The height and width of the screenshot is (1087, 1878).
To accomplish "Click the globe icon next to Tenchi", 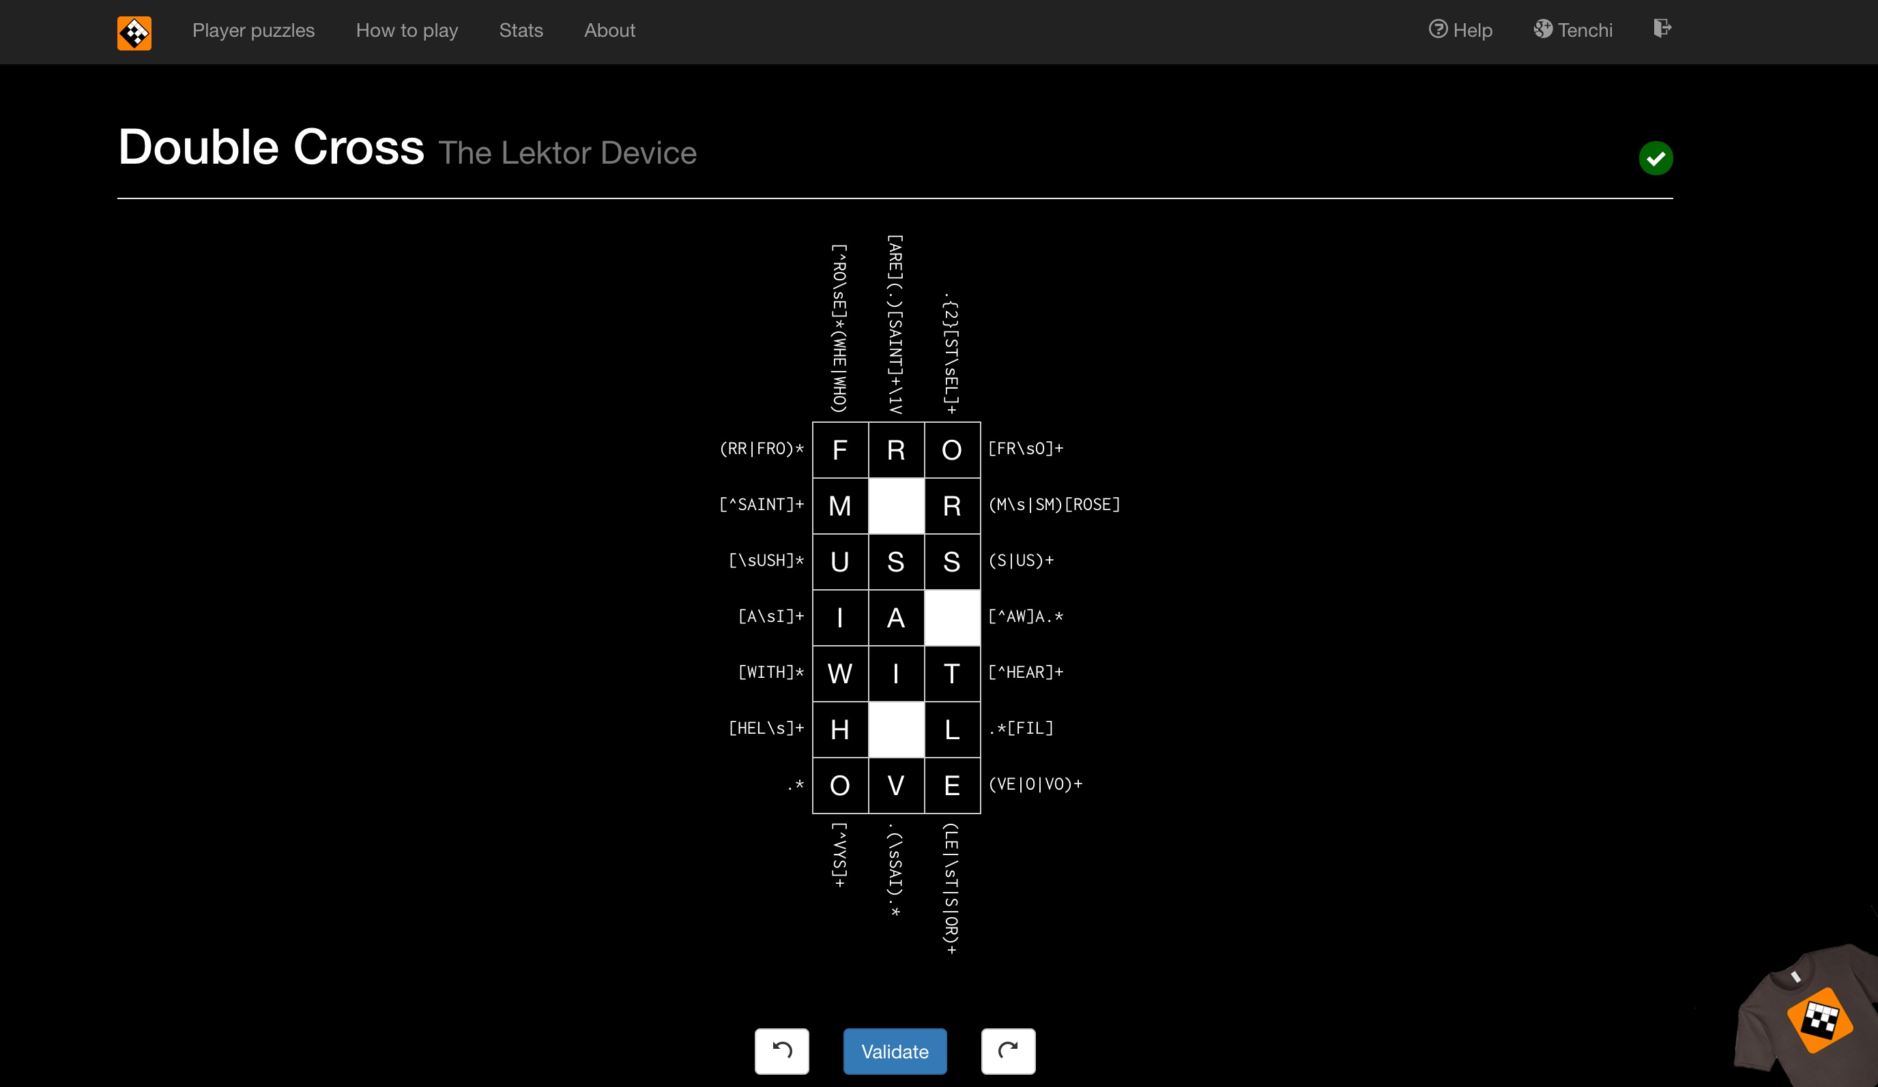I will tap(1544, 30).
